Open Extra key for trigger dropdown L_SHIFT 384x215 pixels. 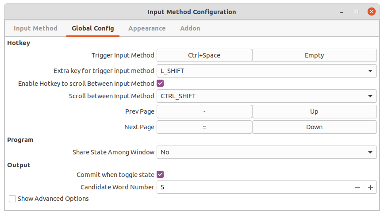[x=267, y=71]
